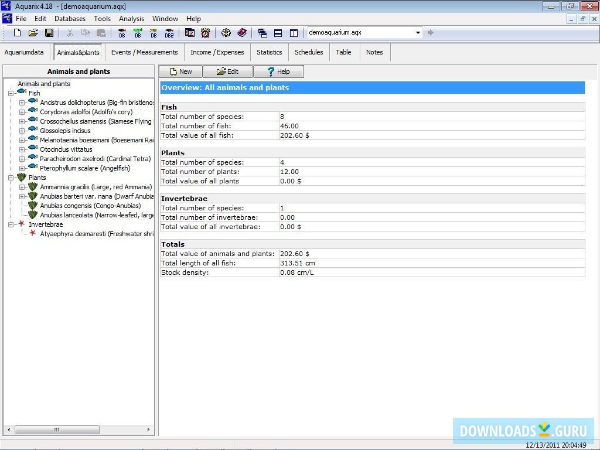Collapse the Fish tree node
Screen dimensions: 600x450
pos(11,93)
